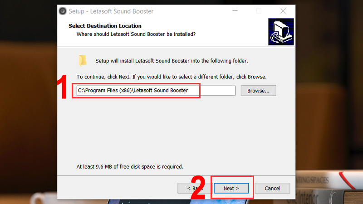Cancel the installation
363x204 pixels.
pos(272,188)
